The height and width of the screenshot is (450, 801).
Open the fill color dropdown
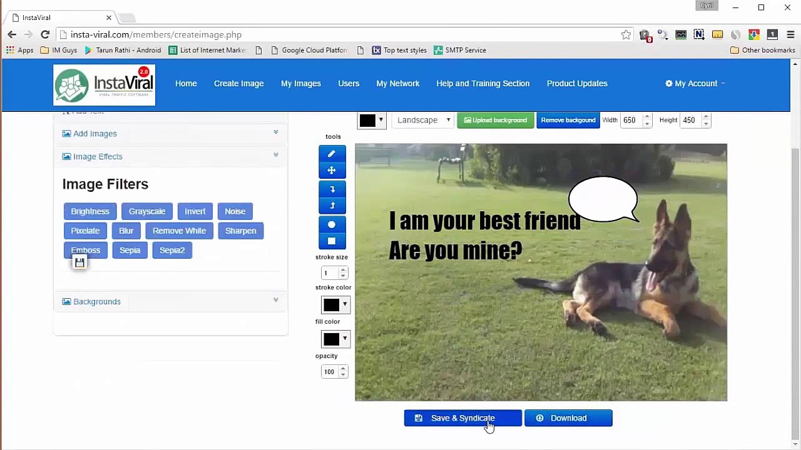coord(335,339)
